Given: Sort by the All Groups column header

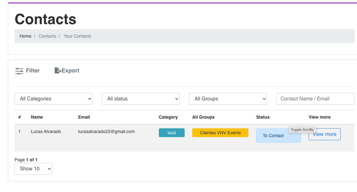Looking at the screenshot, I should click(x=203, y=117).
